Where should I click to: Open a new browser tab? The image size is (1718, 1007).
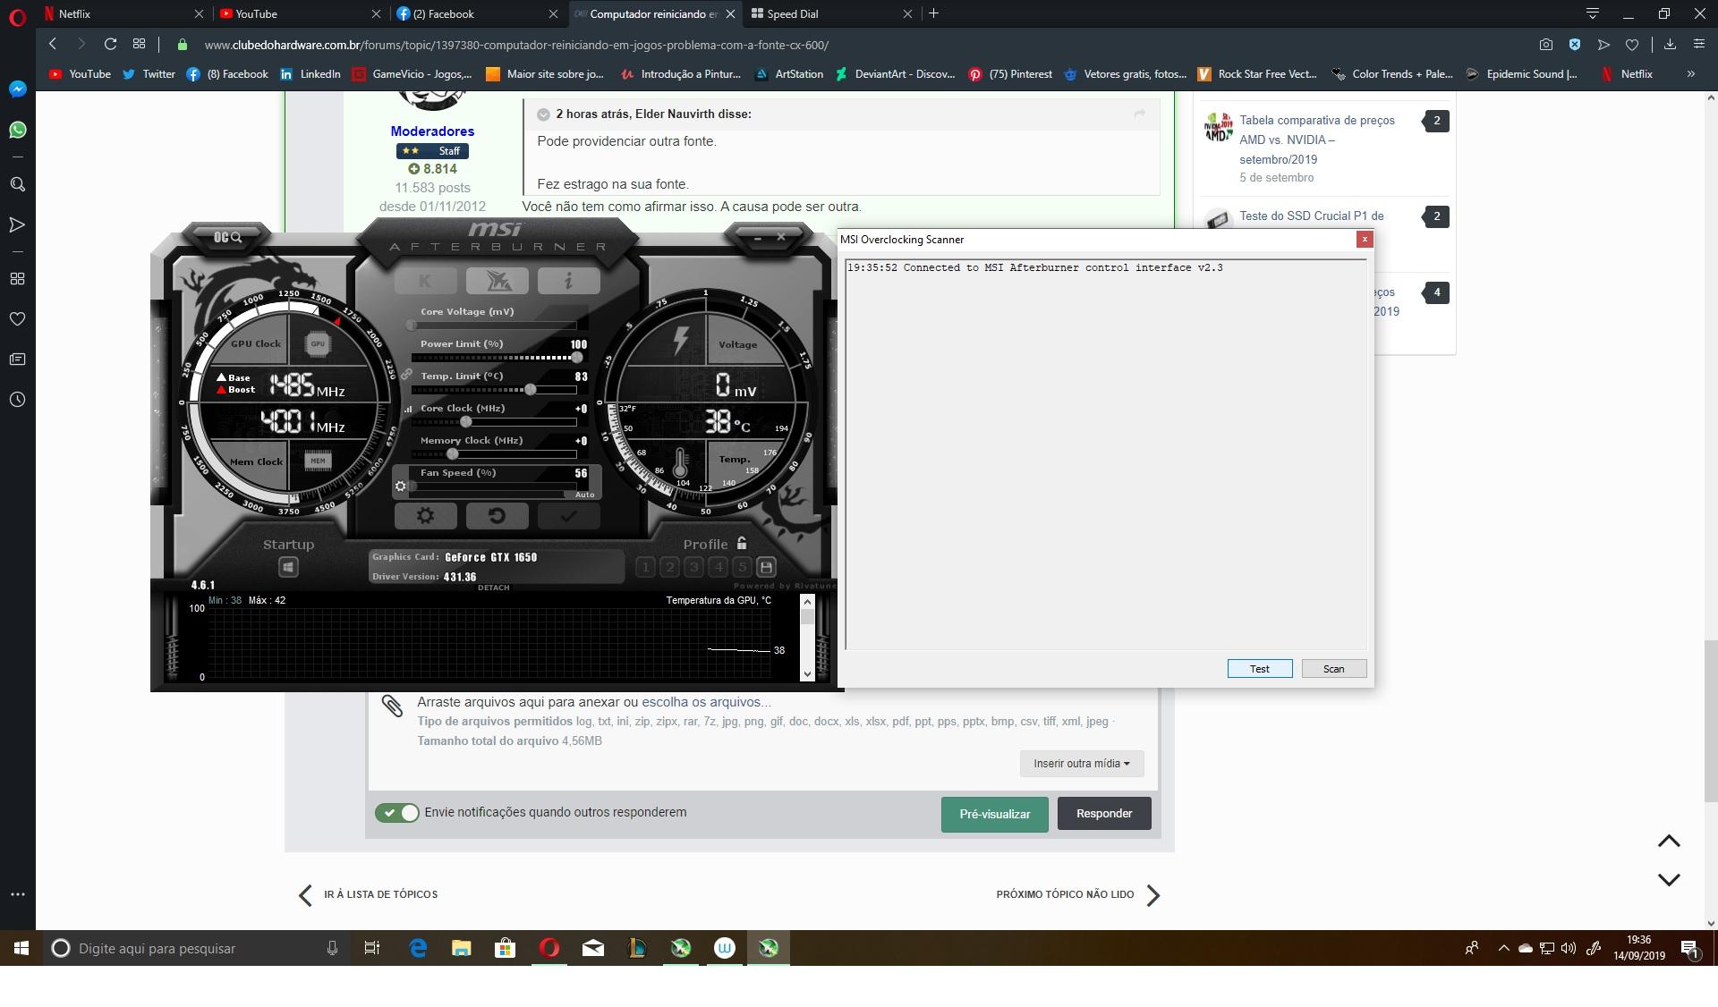click(x=934, y=13)
